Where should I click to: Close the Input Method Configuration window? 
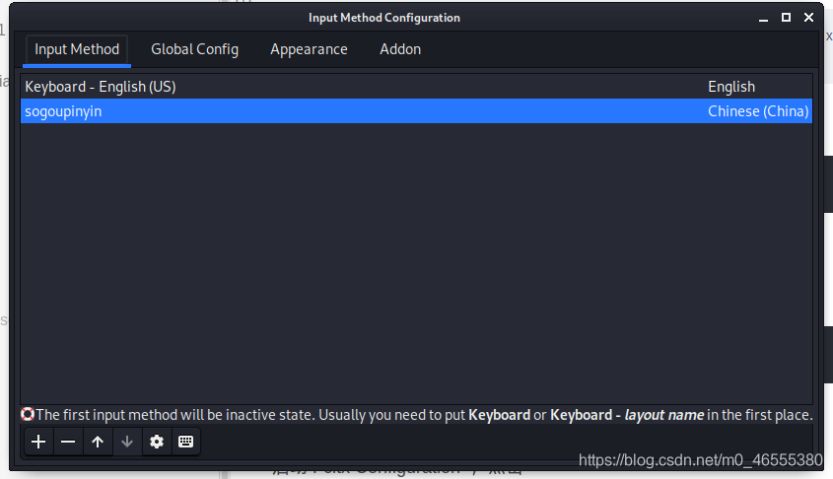[x=809, y=18]
